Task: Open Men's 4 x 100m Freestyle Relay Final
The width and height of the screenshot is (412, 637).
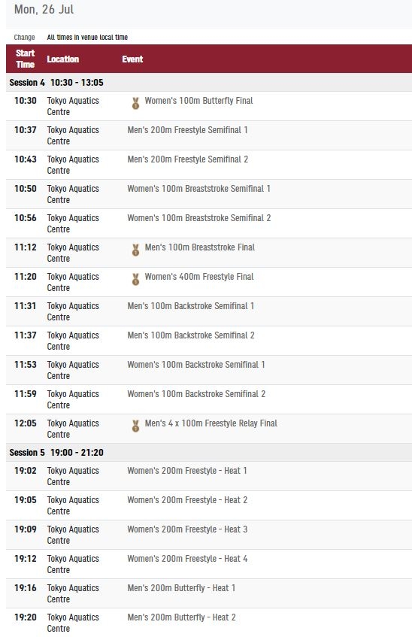Action: (211, 423)
